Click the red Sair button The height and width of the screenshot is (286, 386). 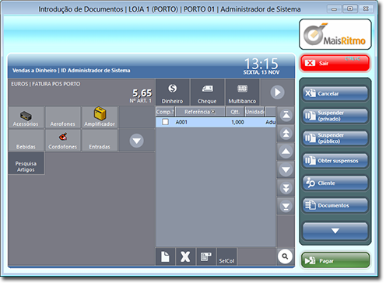coord(335,63)
